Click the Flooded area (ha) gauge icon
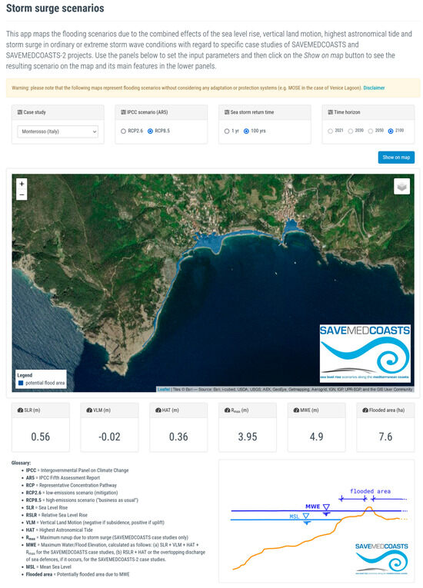The width and height of the screenshot is (423, 588). tap(365, 410)
